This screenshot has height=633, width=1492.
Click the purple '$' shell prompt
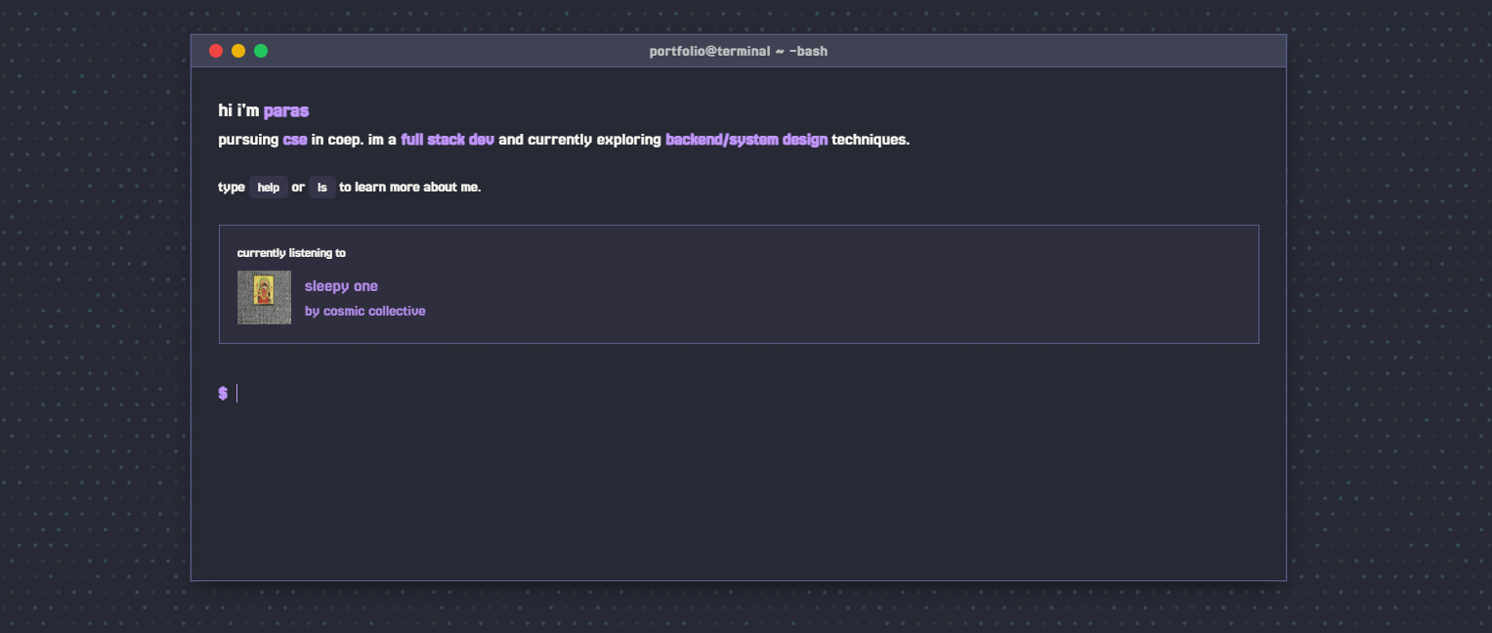(222, 393)
